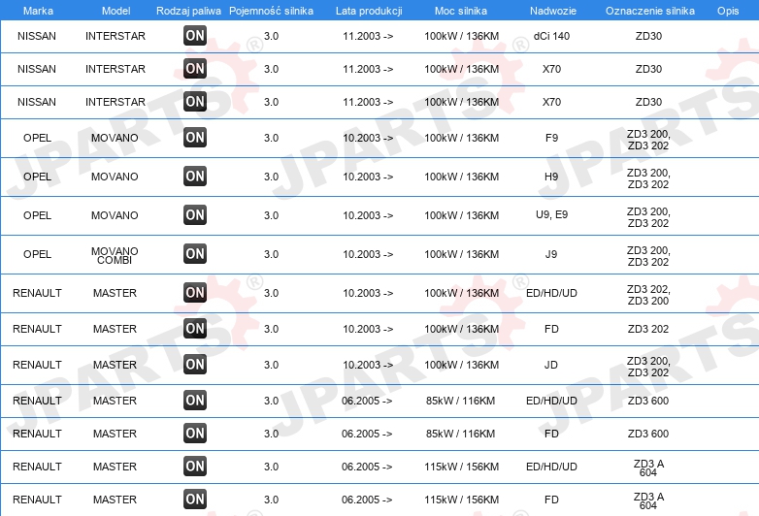Click the ON icon in the 115kW Master FD row

[195, 500]
